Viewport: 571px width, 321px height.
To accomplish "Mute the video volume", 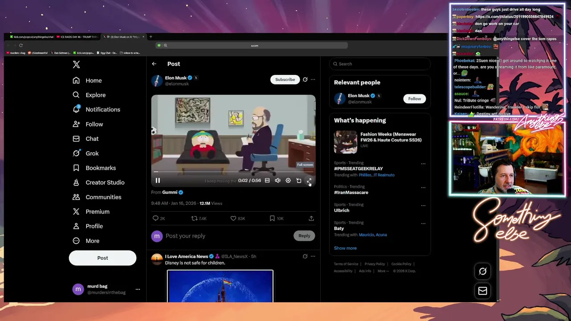I will [277, 181].
